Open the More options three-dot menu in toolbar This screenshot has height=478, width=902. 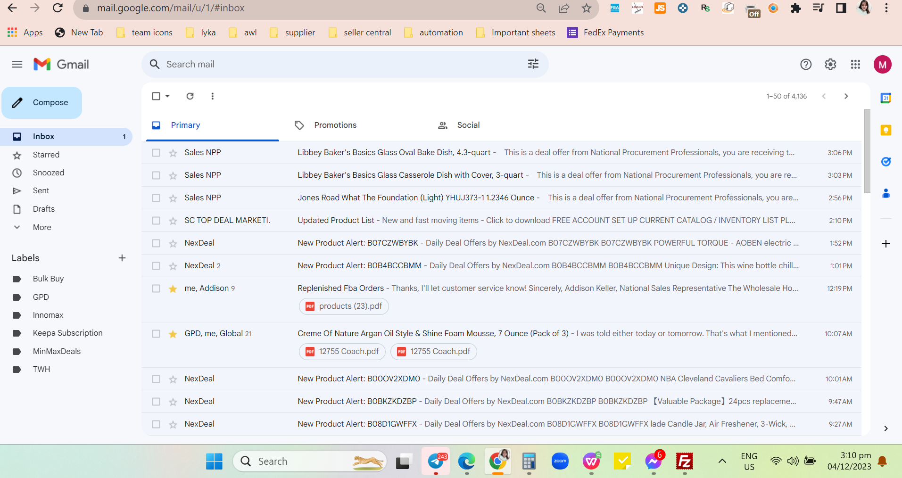pos(213,96)
